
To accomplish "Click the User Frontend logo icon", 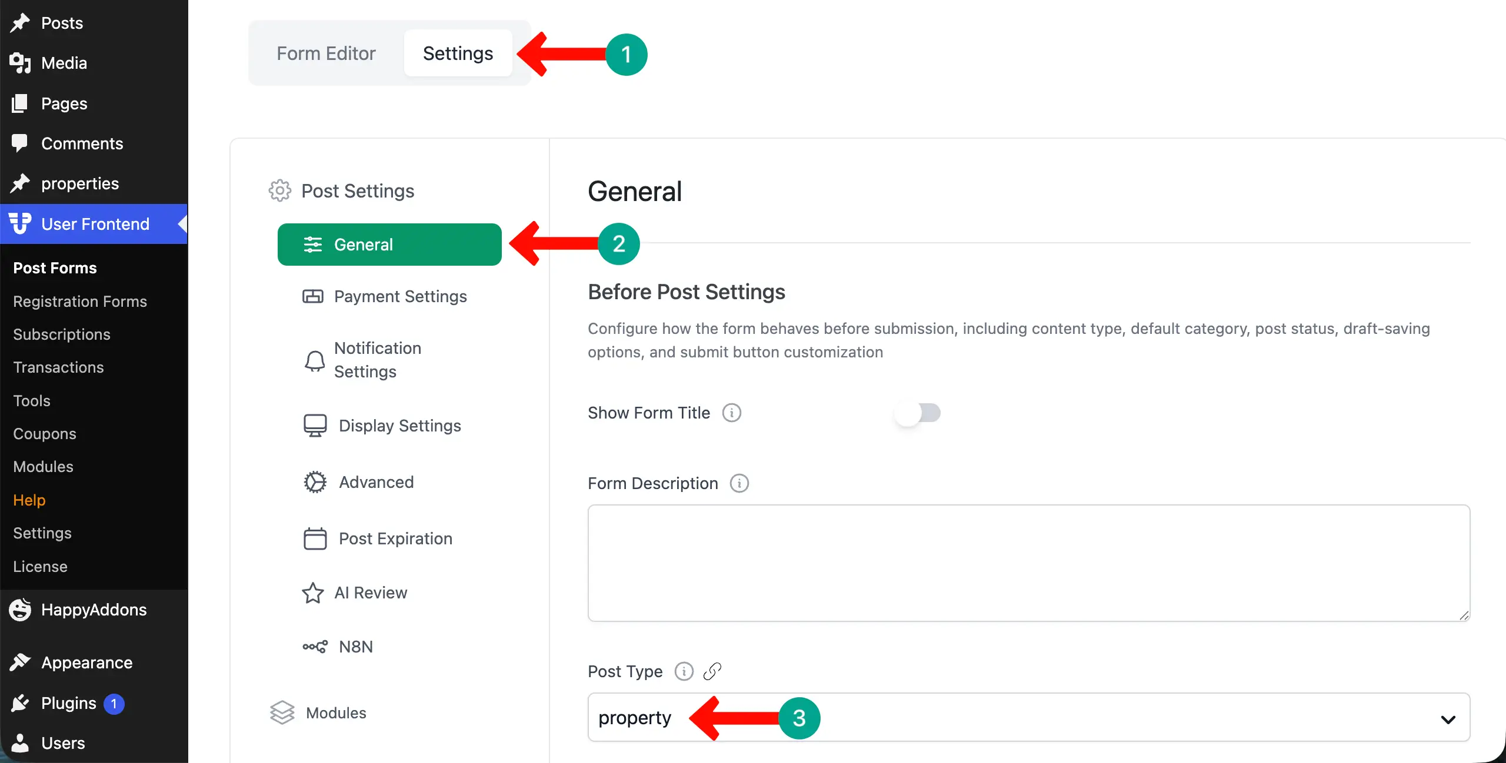I will pyautogui.click(x=20, y=224).
